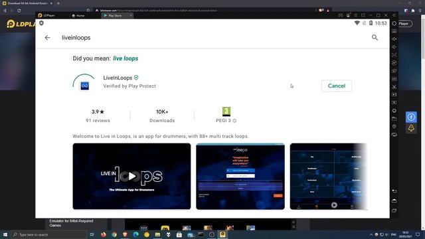Open Windows Start menu
This screenshot has width=425, height=239.
(x=5, y=234)
